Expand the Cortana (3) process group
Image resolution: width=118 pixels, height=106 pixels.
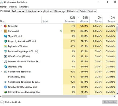pos(1,31)
